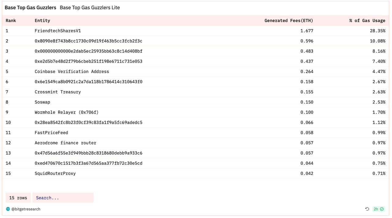
Task: Click the Crossmint Treasury entity
Action: [58, 92]
